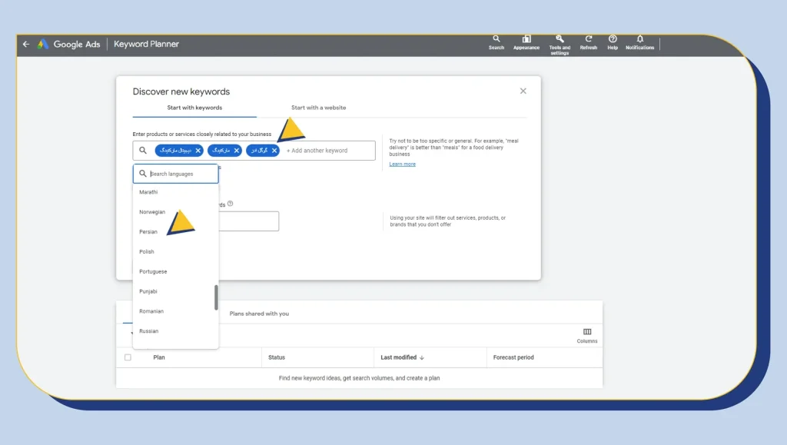Screen dimensions: 787x445
Task: Tick the select-all checkbox in Plan header
Action: (128, 357)
